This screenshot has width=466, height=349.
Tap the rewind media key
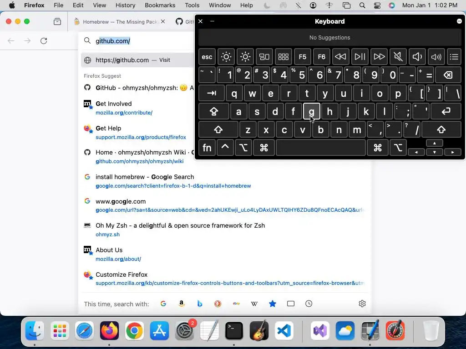(340, 57)
